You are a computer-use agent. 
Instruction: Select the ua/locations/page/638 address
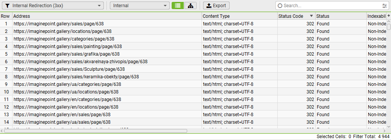coord(66,92)
